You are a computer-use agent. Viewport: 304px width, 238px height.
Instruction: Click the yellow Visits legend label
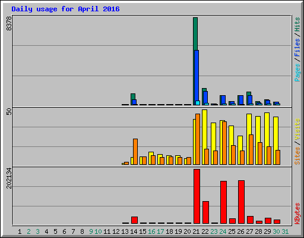(297, 129)
